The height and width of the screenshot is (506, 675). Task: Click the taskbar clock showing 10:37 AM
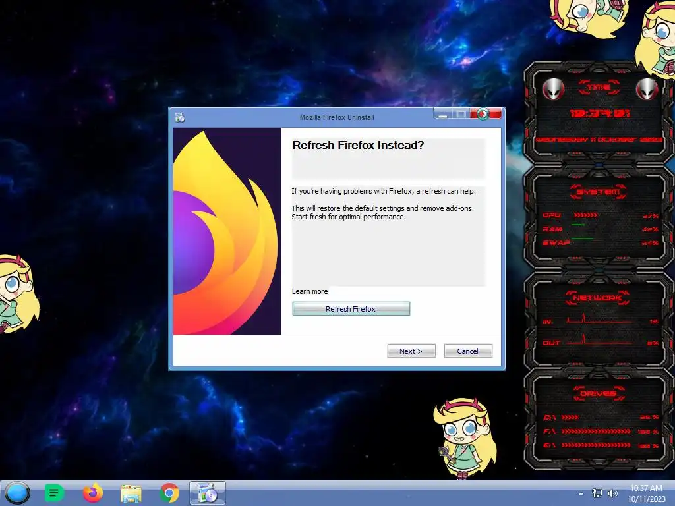click(646, 493)
